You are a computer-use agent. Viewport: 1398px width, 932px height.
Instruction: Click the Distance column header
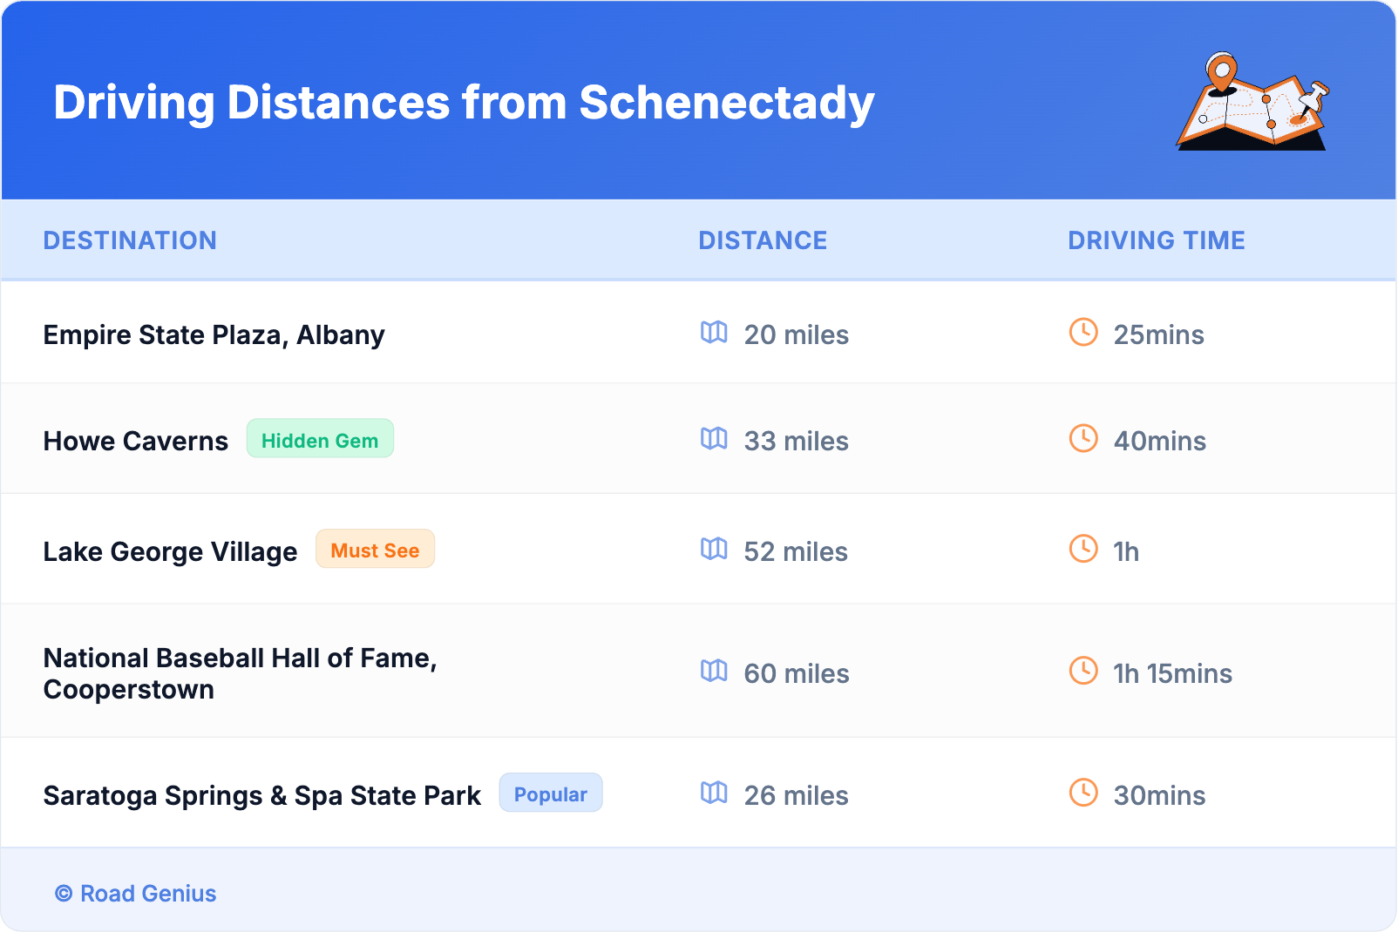click(x=763, y=240)
